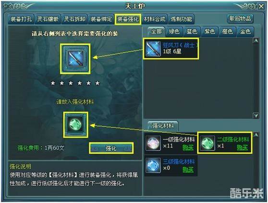This screenshot has height=203, width=268.
Task: Select the 二级强化材料 green gem icon
Action: (x=207, y=143)
